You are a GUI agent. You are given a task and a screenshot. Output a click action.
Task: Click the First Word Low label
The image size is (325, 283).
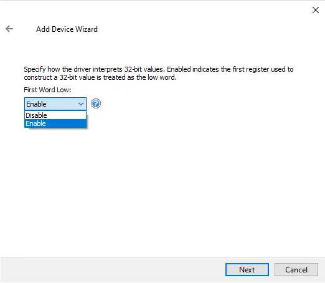pos(47,90)
